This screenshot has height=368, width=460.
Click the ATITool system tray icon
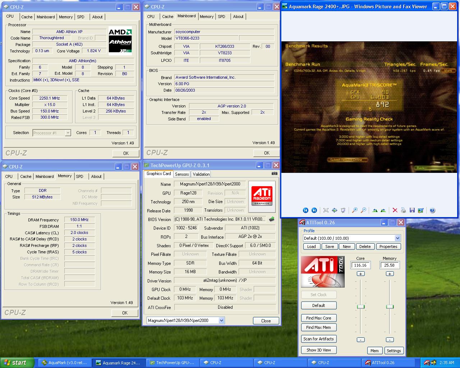click(427, 363)
